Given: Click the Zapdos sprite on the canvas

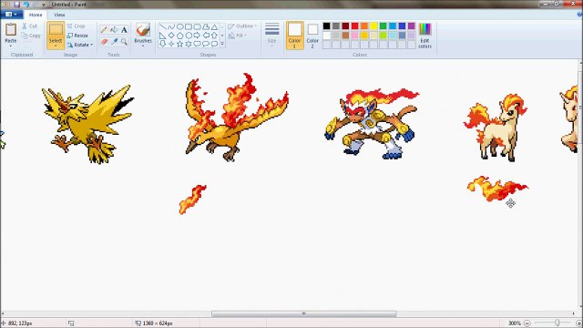Looking at the screenshot, I should [x=87, y=124].
